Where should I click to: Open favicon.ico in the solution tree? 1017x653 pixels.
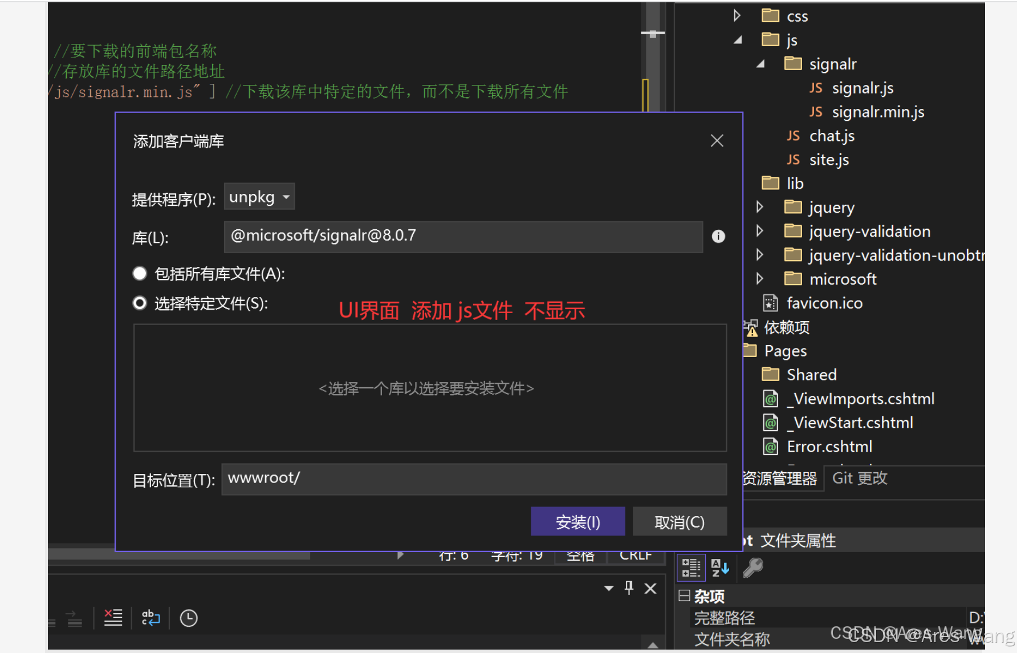[x=824, y=303]
